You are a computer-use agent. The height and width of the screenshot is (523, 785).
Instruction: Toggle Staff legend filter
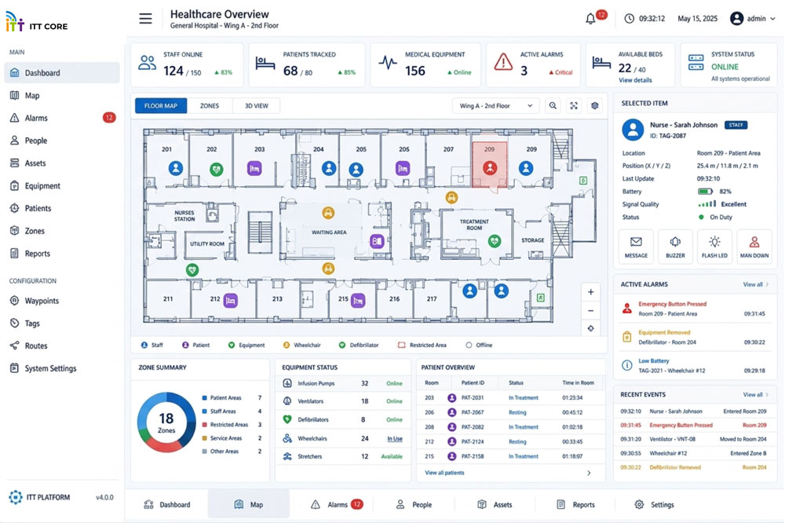pos(152,346)
